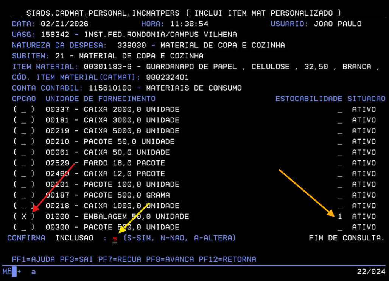
Task: Mark option field for 00181 CAIXA 3000,0
Action: point(24,120)
